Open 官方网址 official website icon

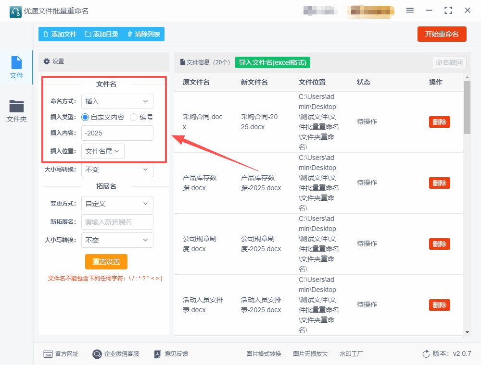click(48, 354)
